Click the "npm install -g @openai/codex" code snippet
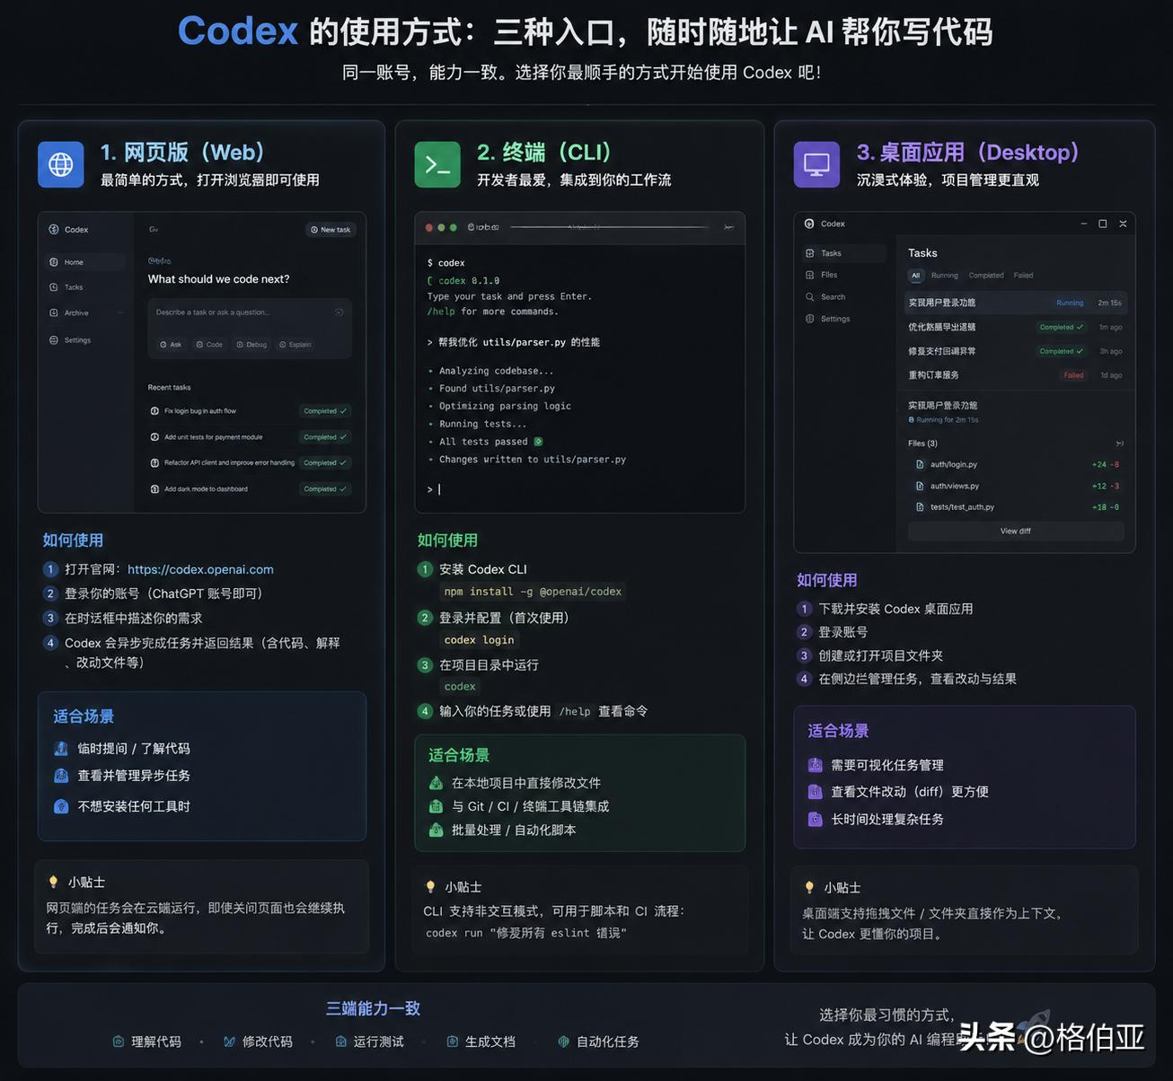Viewport: 1173px width, 1081px height. [x=533, y=592]
